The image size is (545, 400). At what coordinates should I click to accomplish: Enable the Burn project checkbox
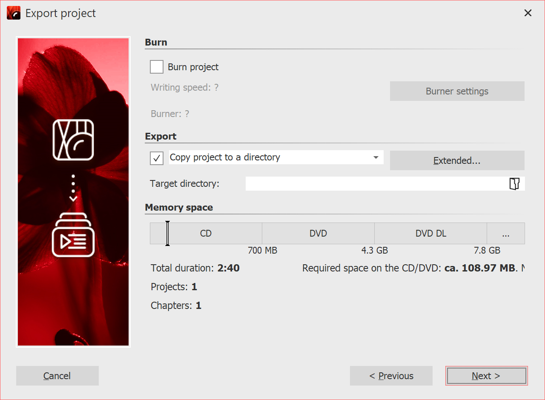(x=156, y=66)
